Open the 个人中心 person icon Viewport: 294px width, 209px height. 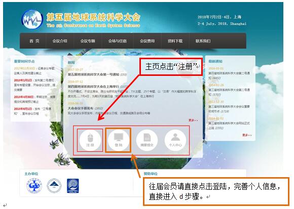click(175, 140)
